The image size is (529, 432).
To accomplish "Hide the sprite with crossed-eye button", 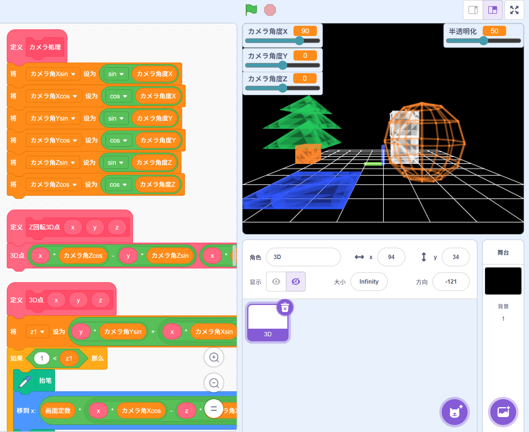I will point(296,282).
